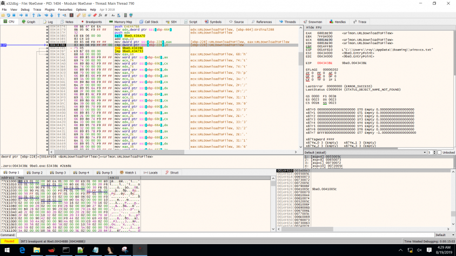Image resolution: width=456 pixels, height=256 pixels.
Task: Click the Trace into toolbar icon
Action: [x=46, y=15]
